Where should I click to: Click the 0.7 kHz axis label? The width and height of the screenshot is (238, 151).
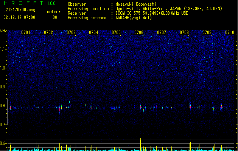click(3, 125)
